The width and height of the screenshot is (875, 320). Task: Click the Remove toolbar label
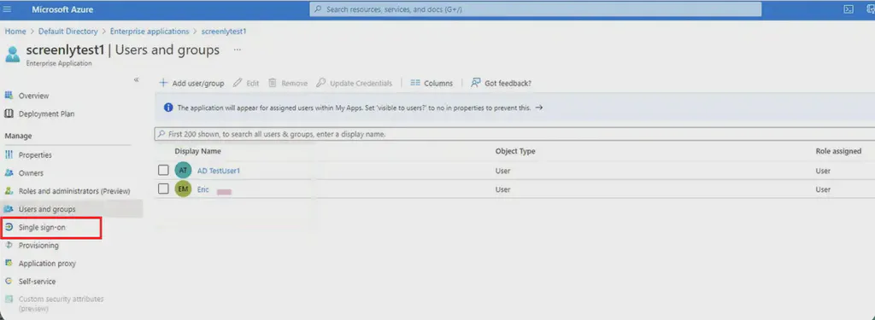[x=295, y=83]
